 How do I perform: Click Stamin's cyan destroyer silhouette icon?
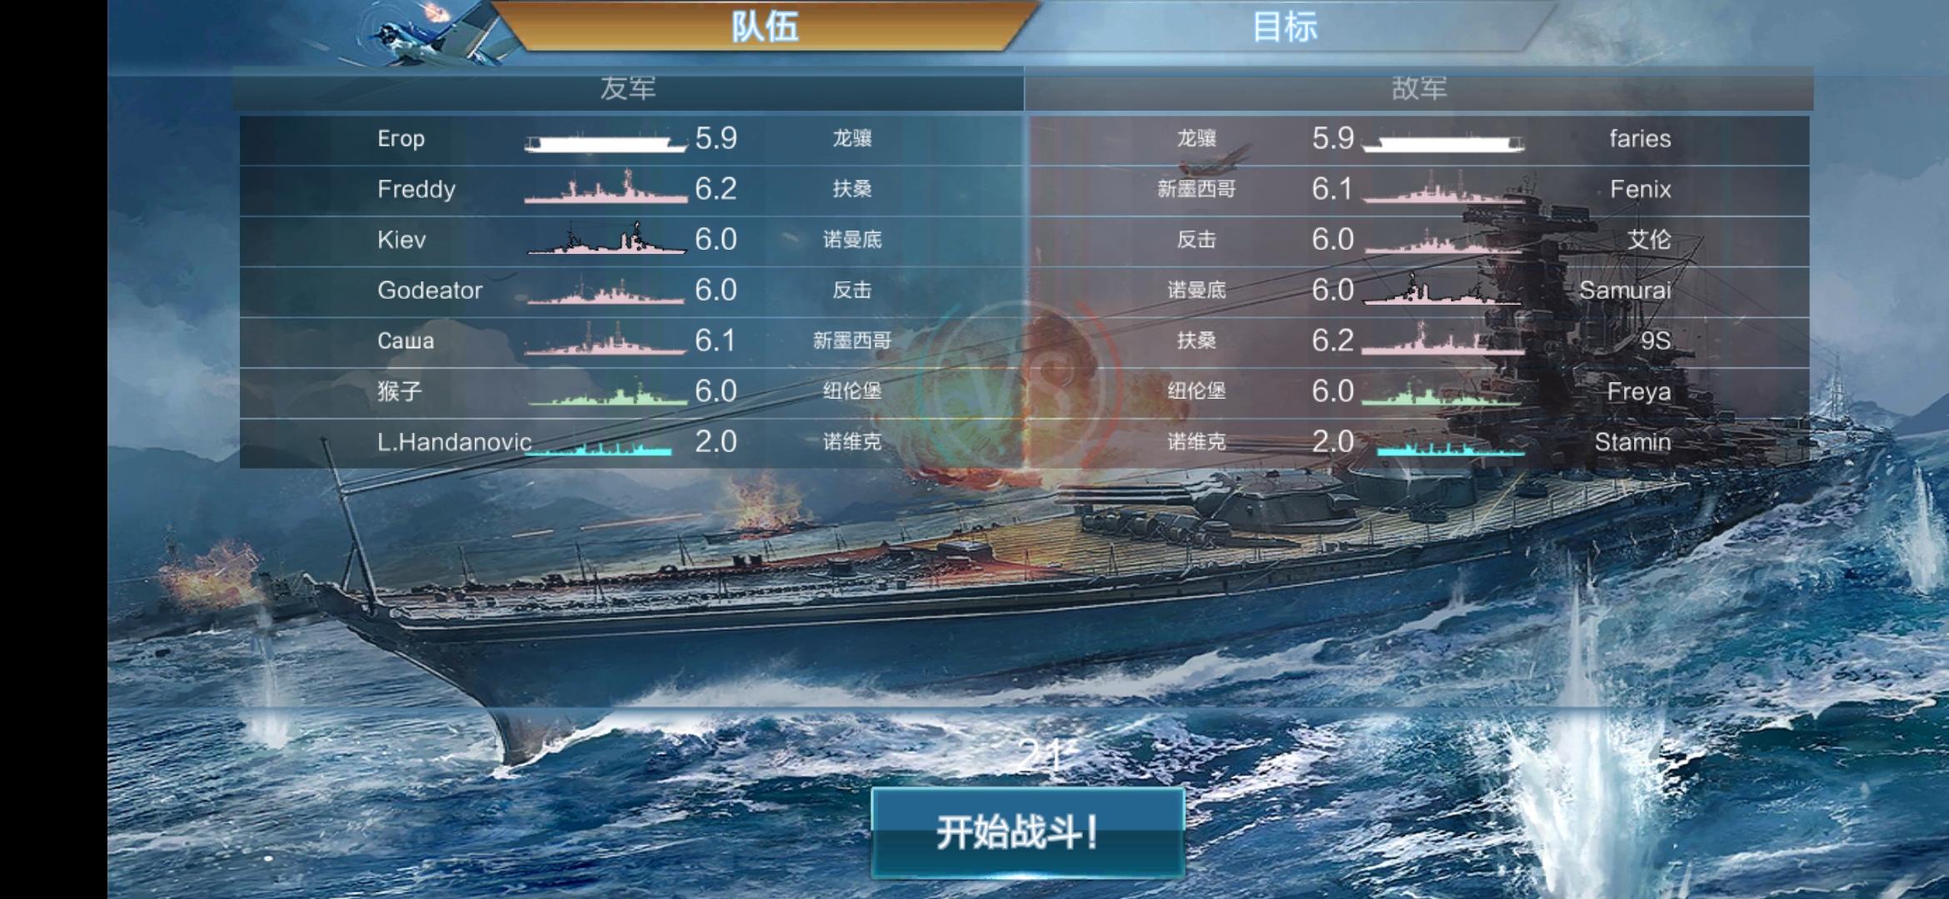click(1451, 448)
